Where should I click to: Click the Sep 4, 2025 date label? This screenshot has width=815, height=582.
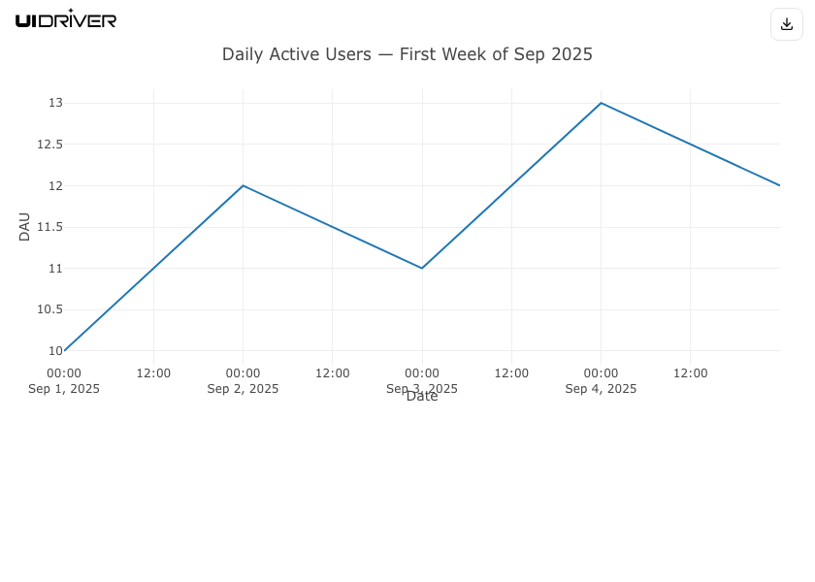pyautogui.click(x=601, y=389)
